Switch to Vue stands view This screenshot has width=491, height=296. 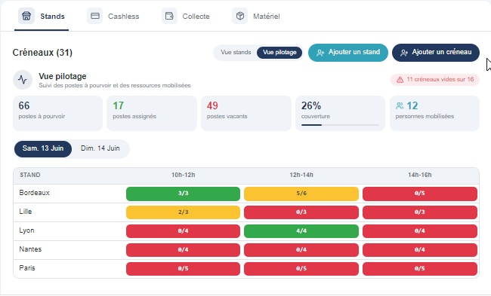236,53
